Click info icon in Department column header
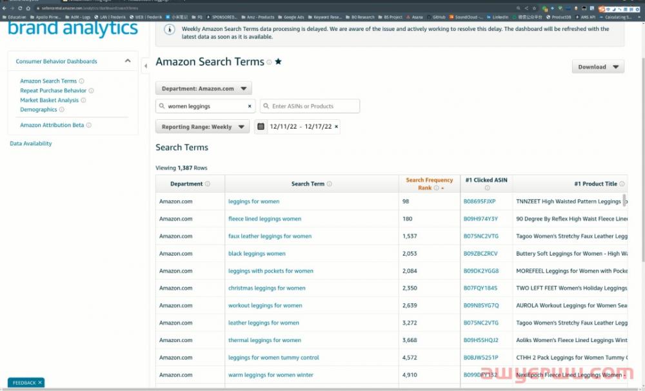The image size is (645, 391). click(x=208, y=184)
